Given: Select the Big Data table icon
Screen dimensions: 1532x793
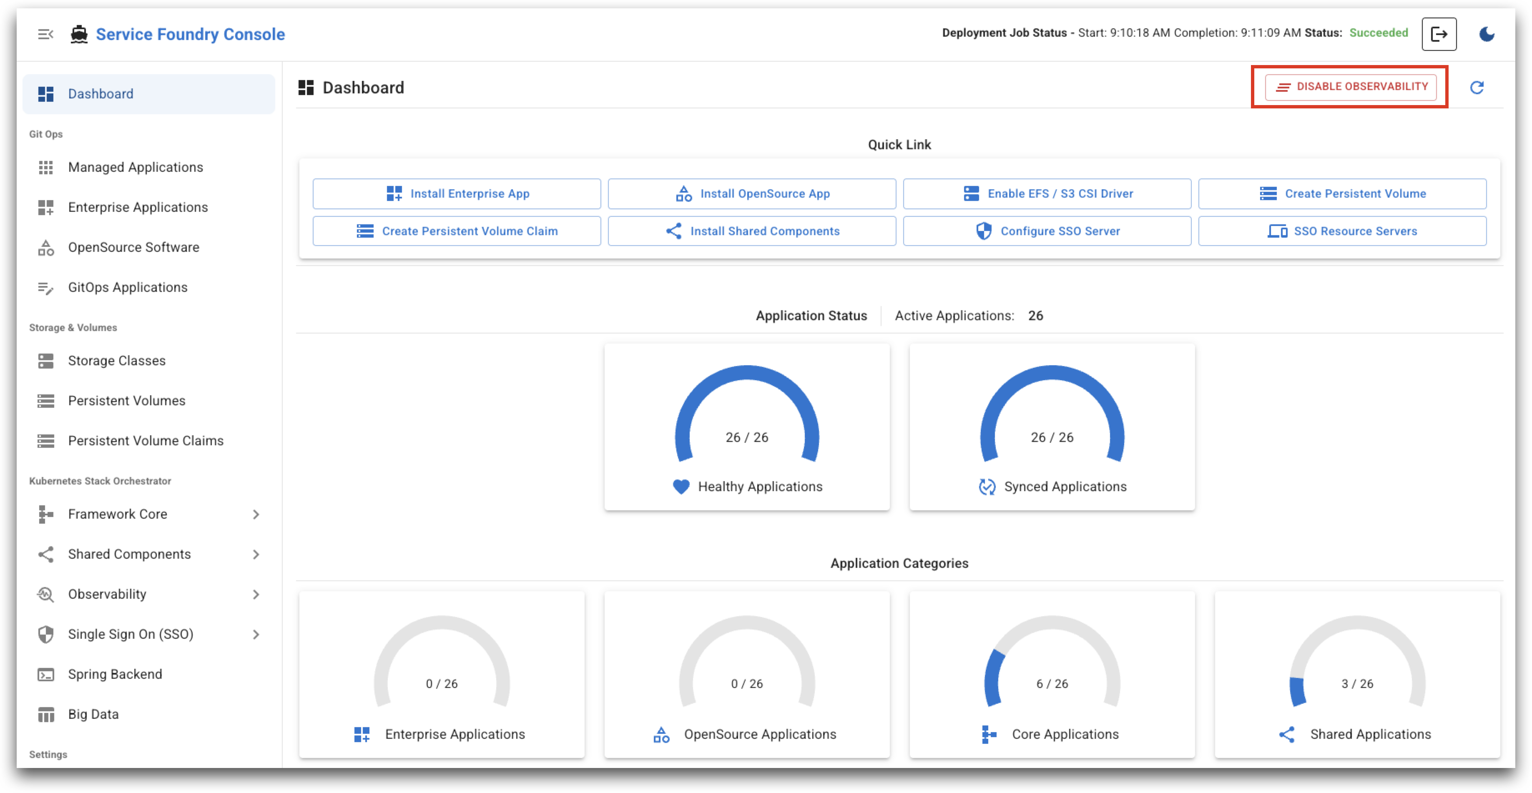Looking at the screenshot, I should pyautogui.click(x=45, y=714).
